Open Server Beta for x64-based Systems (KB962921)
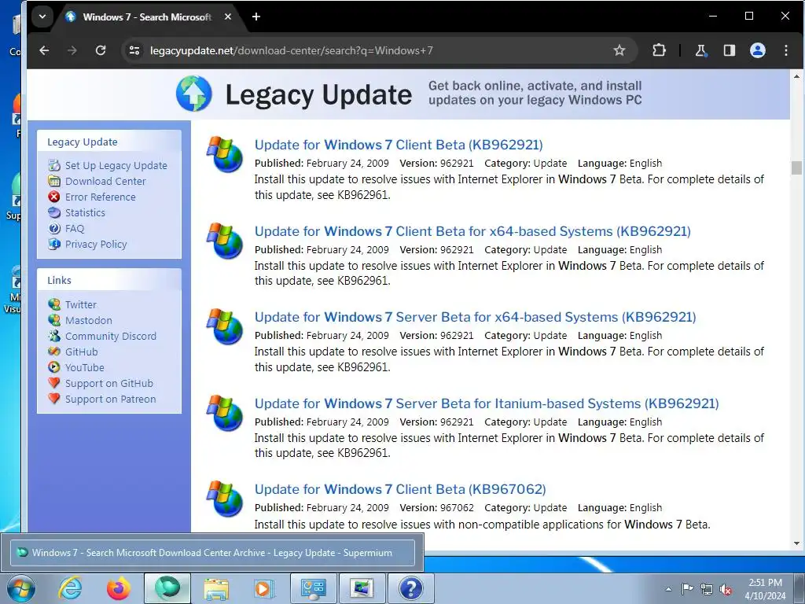The height and width of the screenshot is (604, 805). click(475, 317)
